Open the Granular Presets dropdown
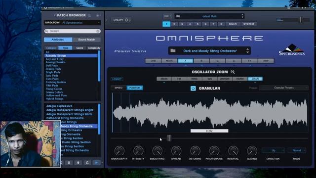 tap(284, 88)
